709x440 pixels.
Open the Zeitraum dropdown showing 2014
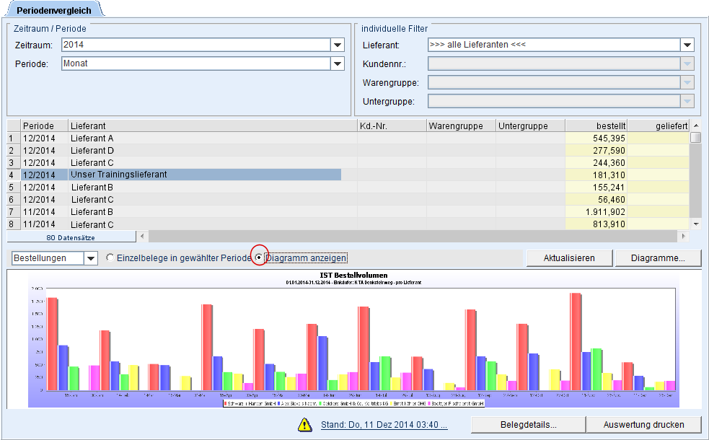[x=338, y=45]
